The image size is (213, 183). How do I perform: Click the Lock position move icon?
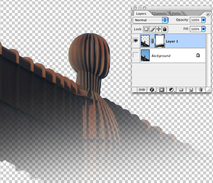tap(158, 29)
